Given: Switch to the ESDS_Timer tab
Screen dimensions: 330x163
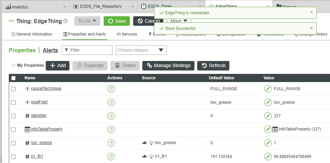Looking at the screenshot, I should point(160,6).
